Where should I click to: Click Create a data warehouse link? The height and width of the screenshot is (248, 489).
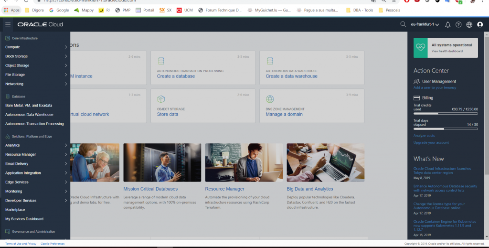pos(292,76)
